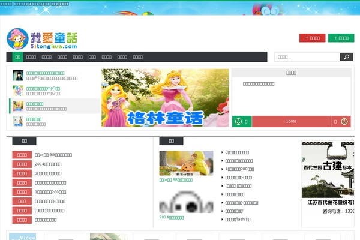Click the red tag next to the 2014 headline
360x240 pixels.
pyautogui.click(x=22, y=164)
